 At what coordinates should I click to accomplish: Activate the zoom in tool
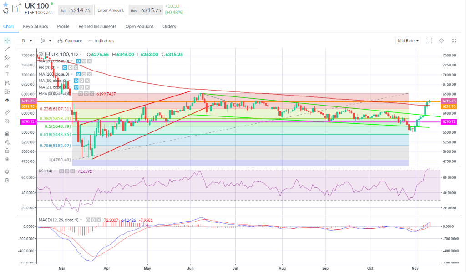[x=7, y=121]
